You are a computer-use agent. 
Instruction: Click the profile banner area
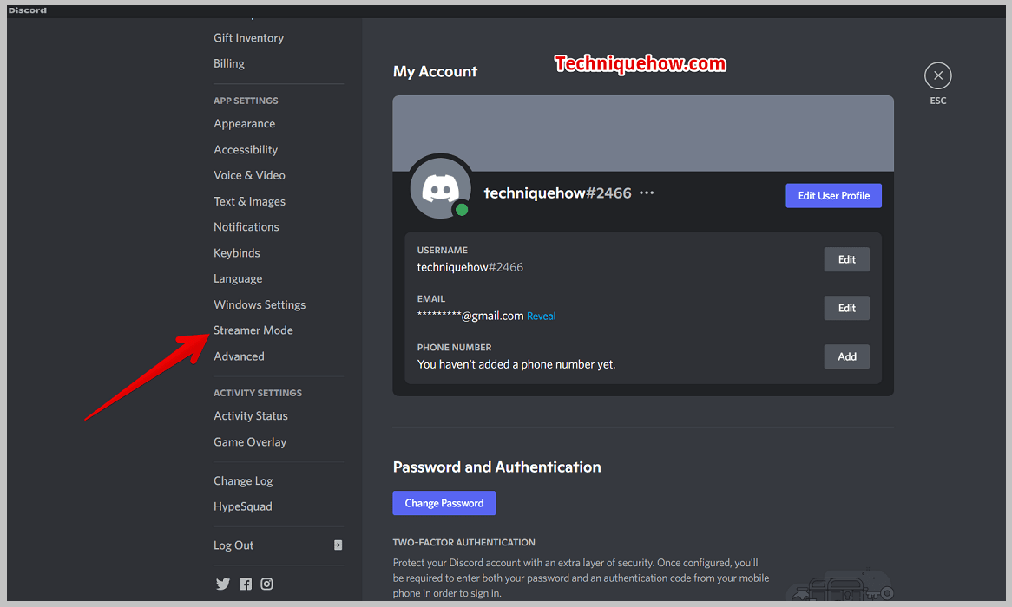coord(643,134)
